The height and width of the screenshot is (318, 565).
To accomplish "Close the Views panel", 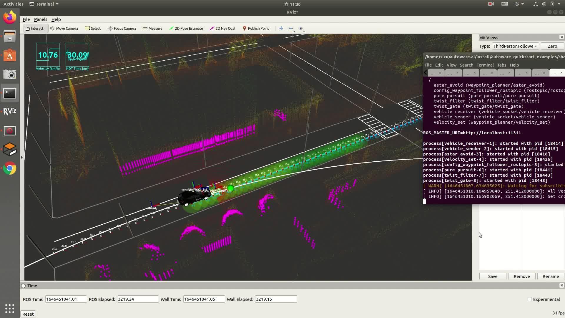I will [x=561, y=37].
